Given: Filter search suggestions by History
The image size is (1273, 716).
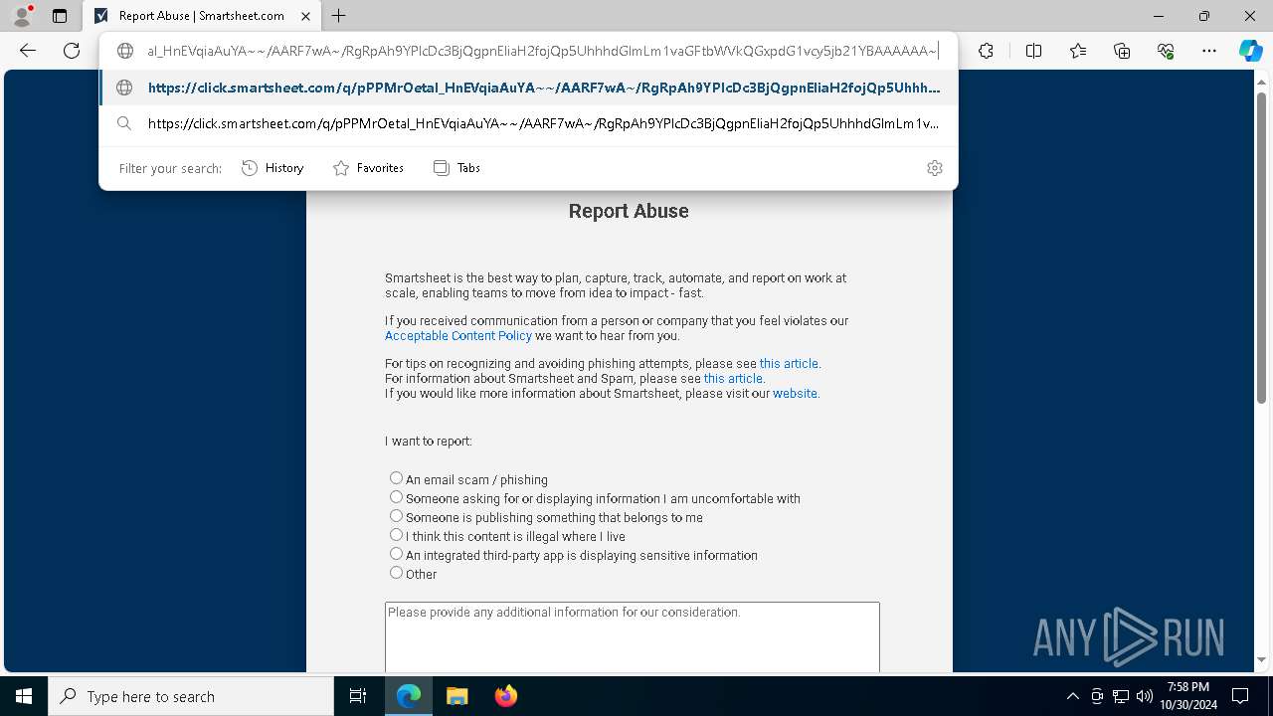Looking at the screenshot, I should (273, 168).
